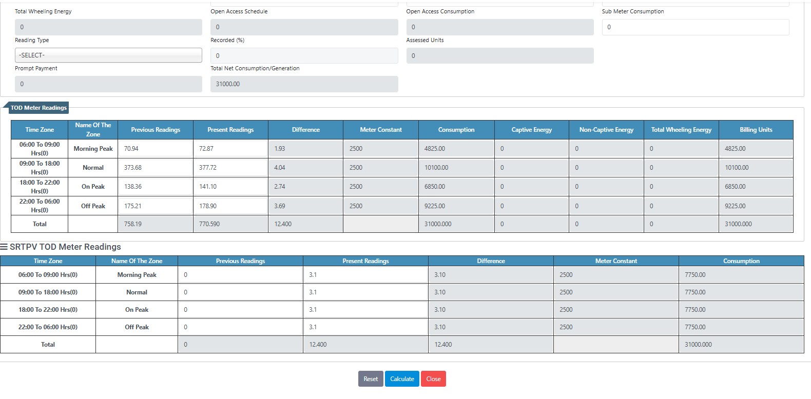This screenshot has width=811, height=399.
Task: Click TOD time zone 18:00 To 22:00 Hrs(0)
Action: pos(40,187)
